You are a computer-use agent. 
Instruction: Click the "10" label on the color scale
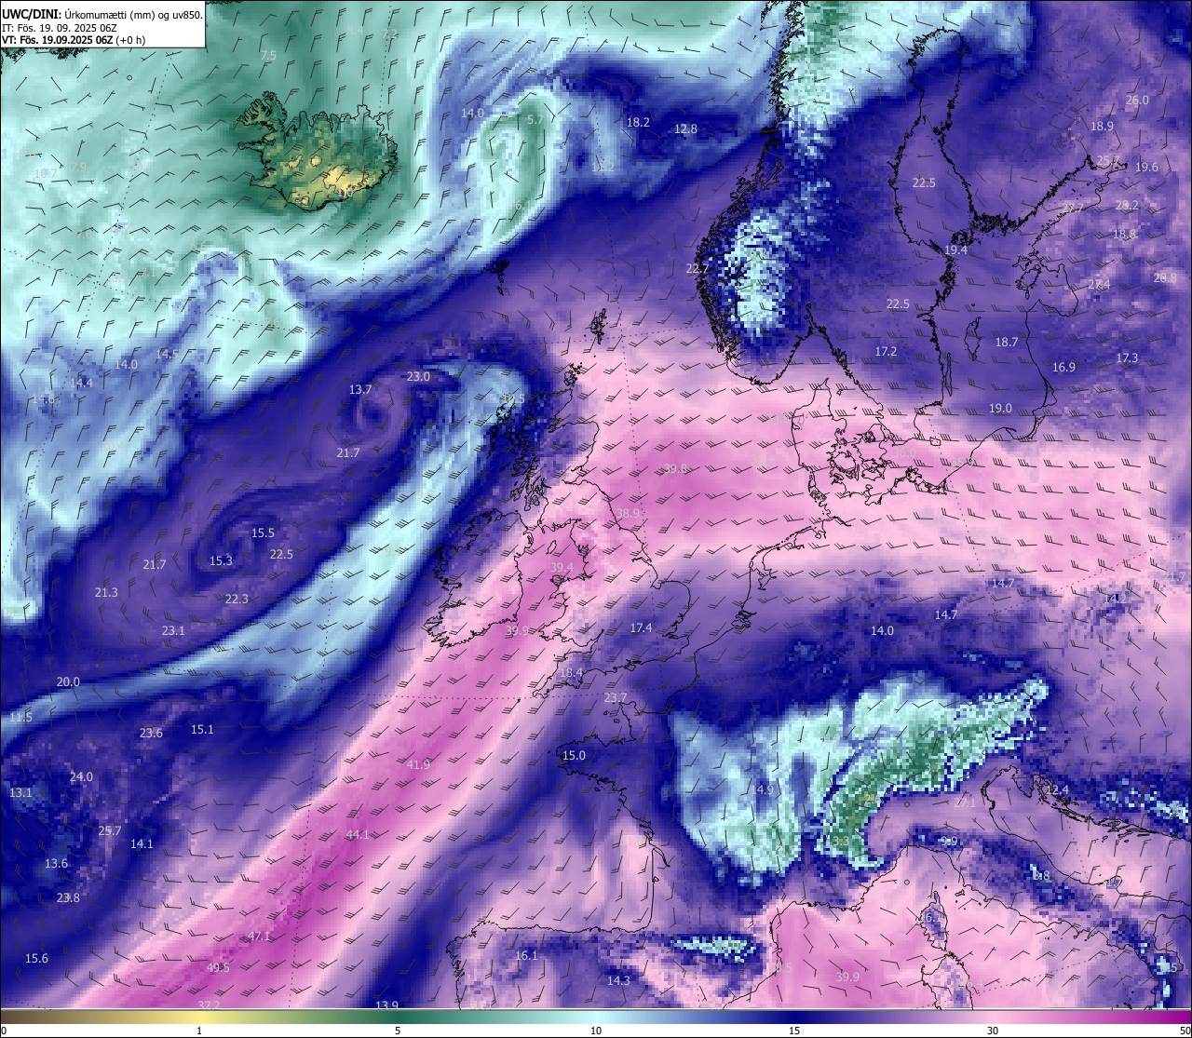tap(596, 1031)
